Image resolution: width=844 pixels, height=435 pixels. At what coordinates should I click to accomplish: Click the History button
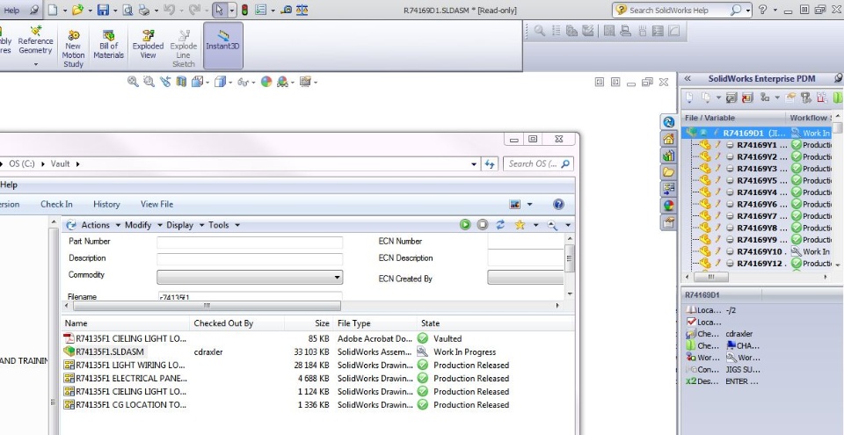(x=106, y=204)
